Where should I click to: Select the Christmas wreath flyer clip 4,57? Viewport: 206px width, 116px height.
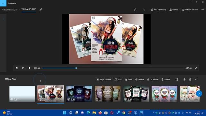pyautogui.click(x=164, y=94)
